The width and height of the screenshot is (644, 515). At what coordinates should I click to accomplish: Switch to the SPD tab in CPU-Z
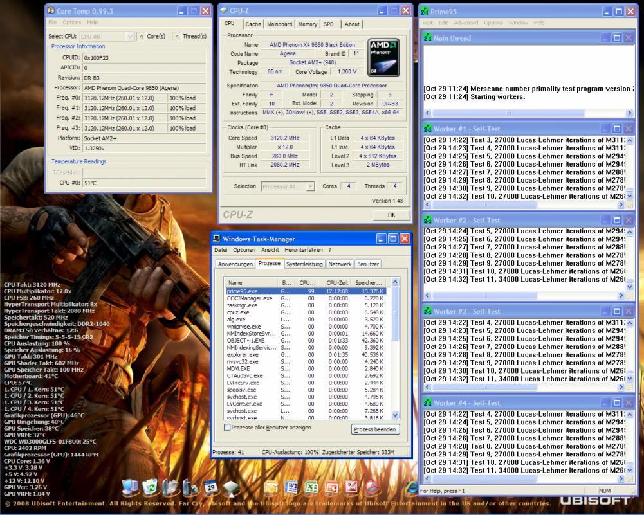pos(329,24)
